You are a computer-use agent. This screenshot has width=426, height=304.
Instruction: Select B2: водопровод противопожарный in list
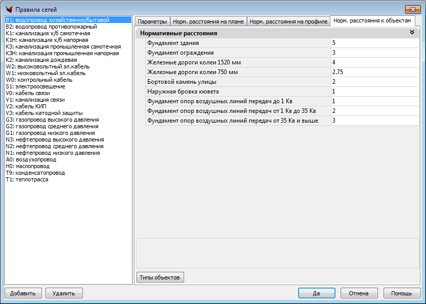51,27
